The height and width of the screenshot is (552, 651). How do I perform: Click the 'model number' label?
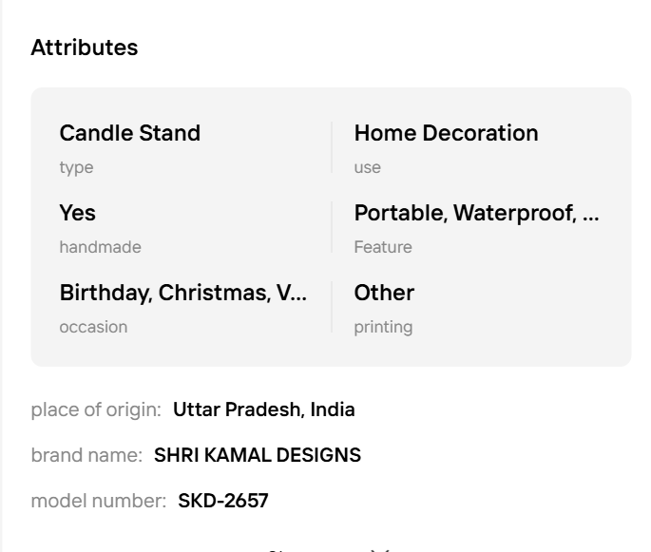[x=99, y=500]
